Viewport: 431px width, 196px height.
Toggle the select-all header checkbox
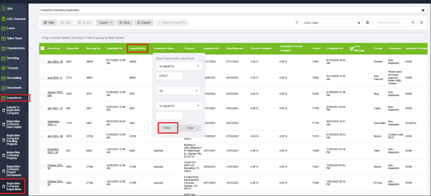coord(42,48)
